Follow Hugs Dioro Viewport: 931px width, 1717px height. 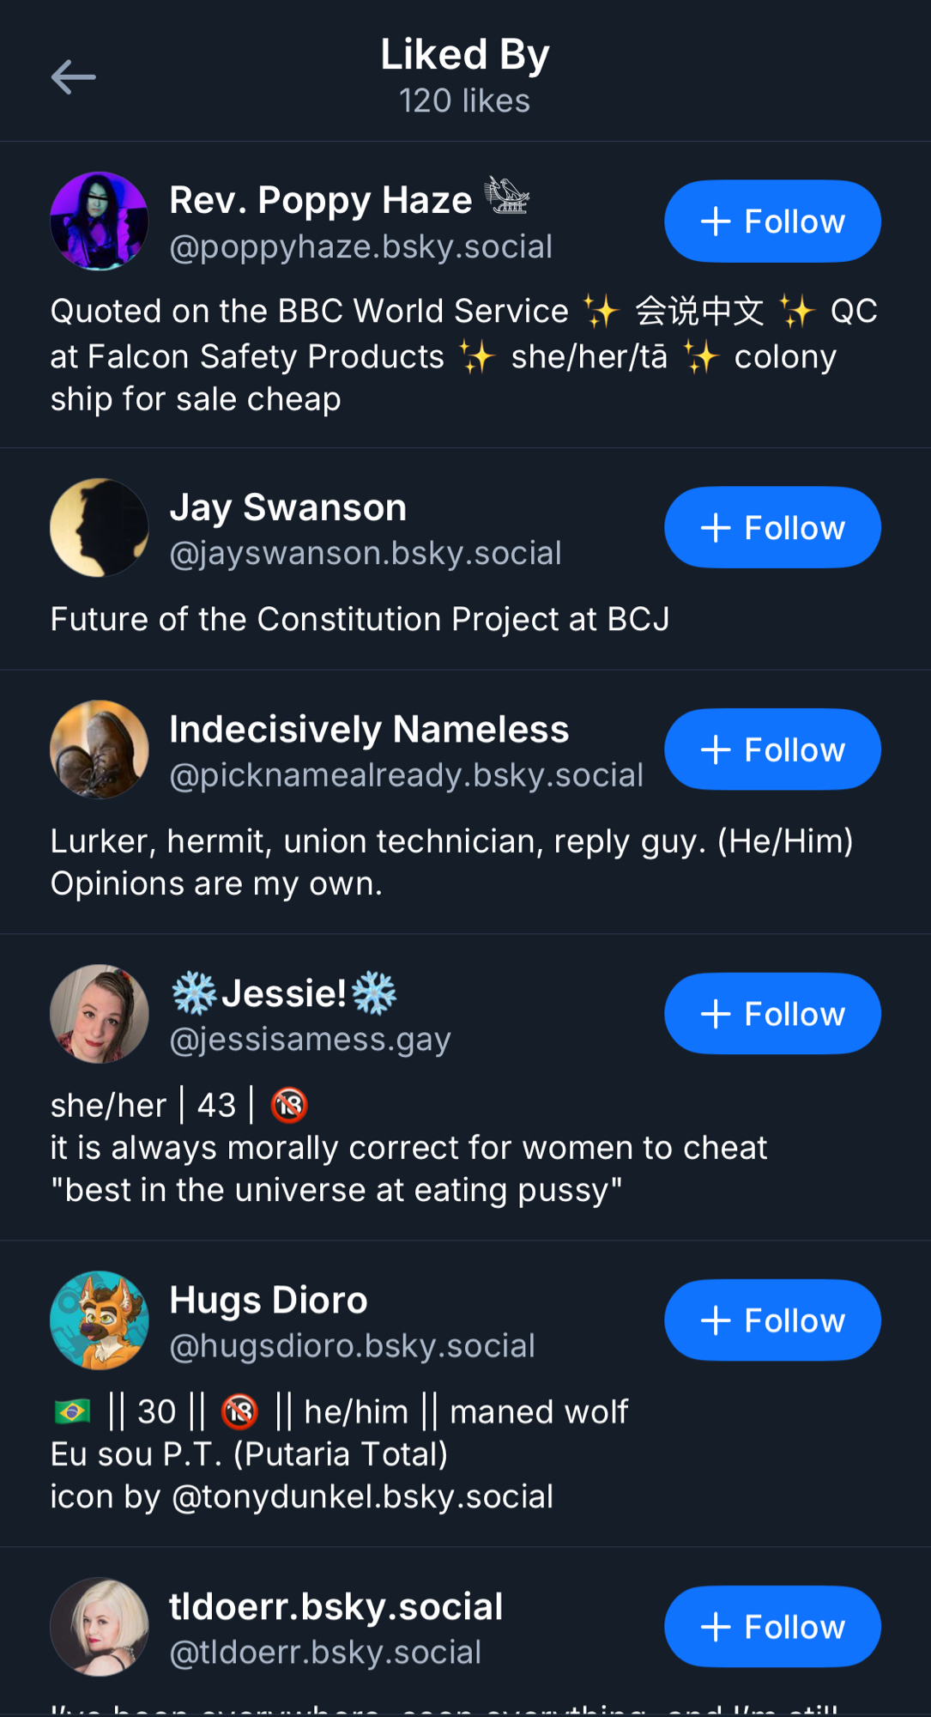(x=772, y=1320)
